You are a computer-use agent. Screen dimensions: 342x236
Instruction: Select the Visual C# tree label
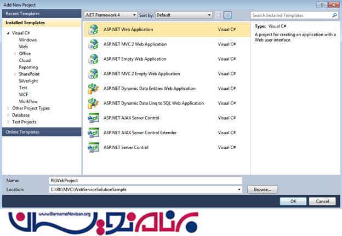point(21,33)
